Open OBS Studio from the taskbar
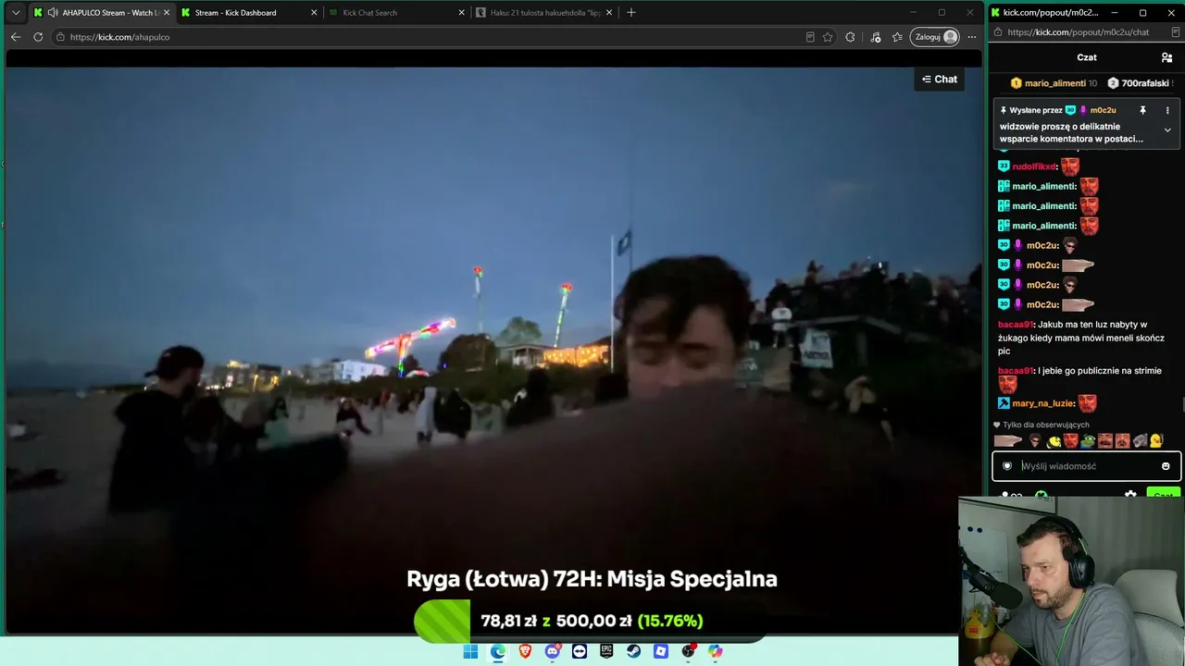Image resolution: width=1185 pixels, height=666 pixels. [688, 651]
